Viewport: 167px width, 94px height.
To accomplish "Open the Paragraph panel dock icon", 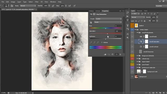I will [x=128, y=38].
